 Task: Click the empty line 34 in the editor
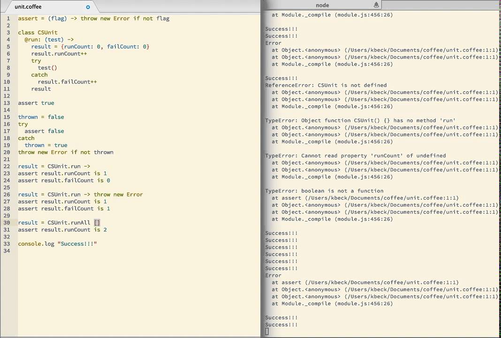pos(139,251)
